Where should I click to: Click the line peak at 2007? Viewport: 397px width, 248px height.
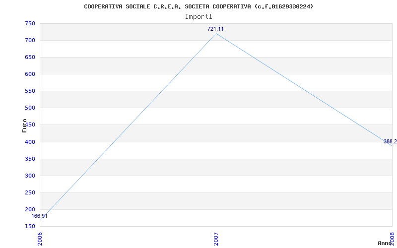pos(216,33)
